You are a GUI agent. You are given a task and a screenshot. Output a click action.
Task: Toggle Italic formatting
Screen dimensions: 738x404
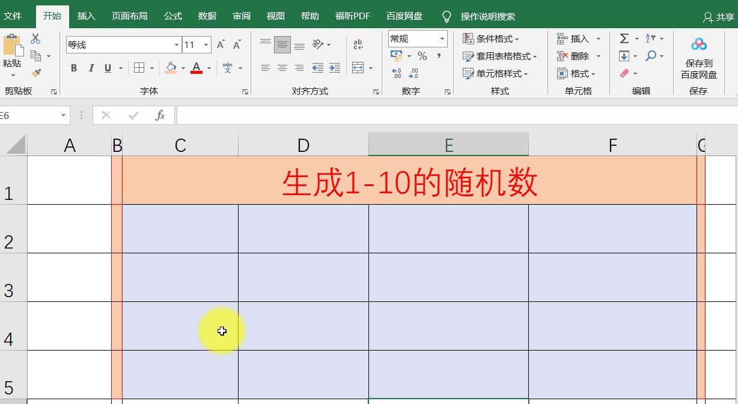[91, 68]
